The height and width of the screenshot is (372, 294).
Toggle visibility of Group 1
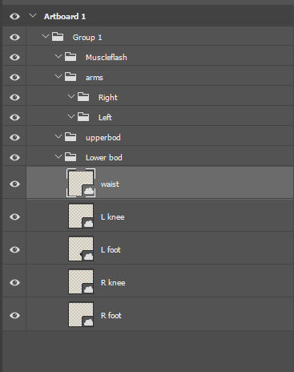[14, 37]
